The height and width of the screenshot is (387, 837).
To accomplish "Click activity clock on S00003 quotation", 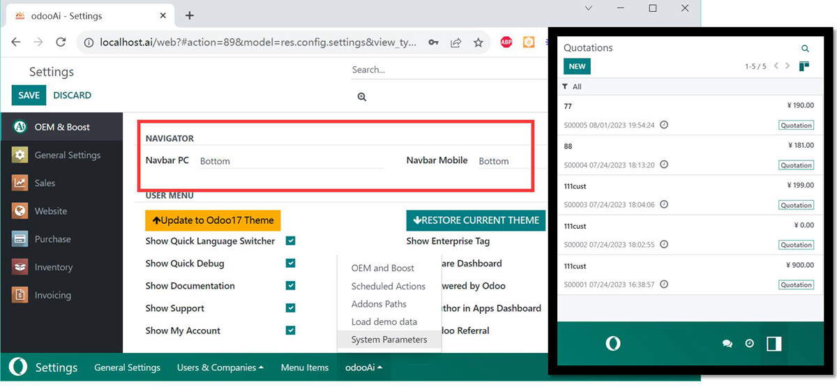I will point(664,204).
